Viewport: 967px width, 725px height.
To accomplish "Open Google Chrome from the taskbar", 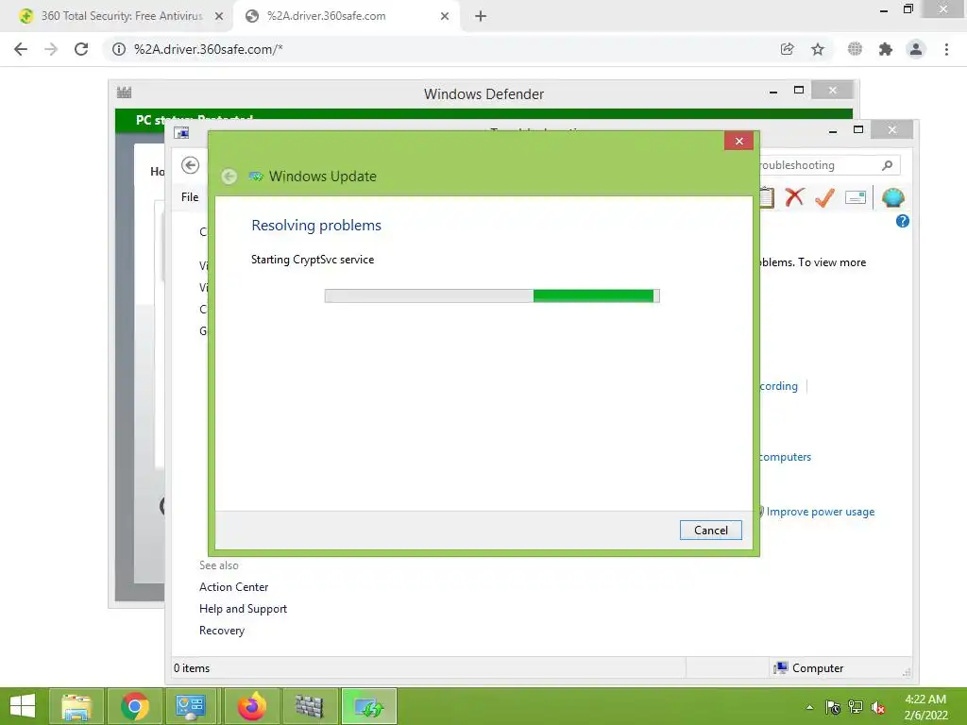I will (x=134, y=706).
